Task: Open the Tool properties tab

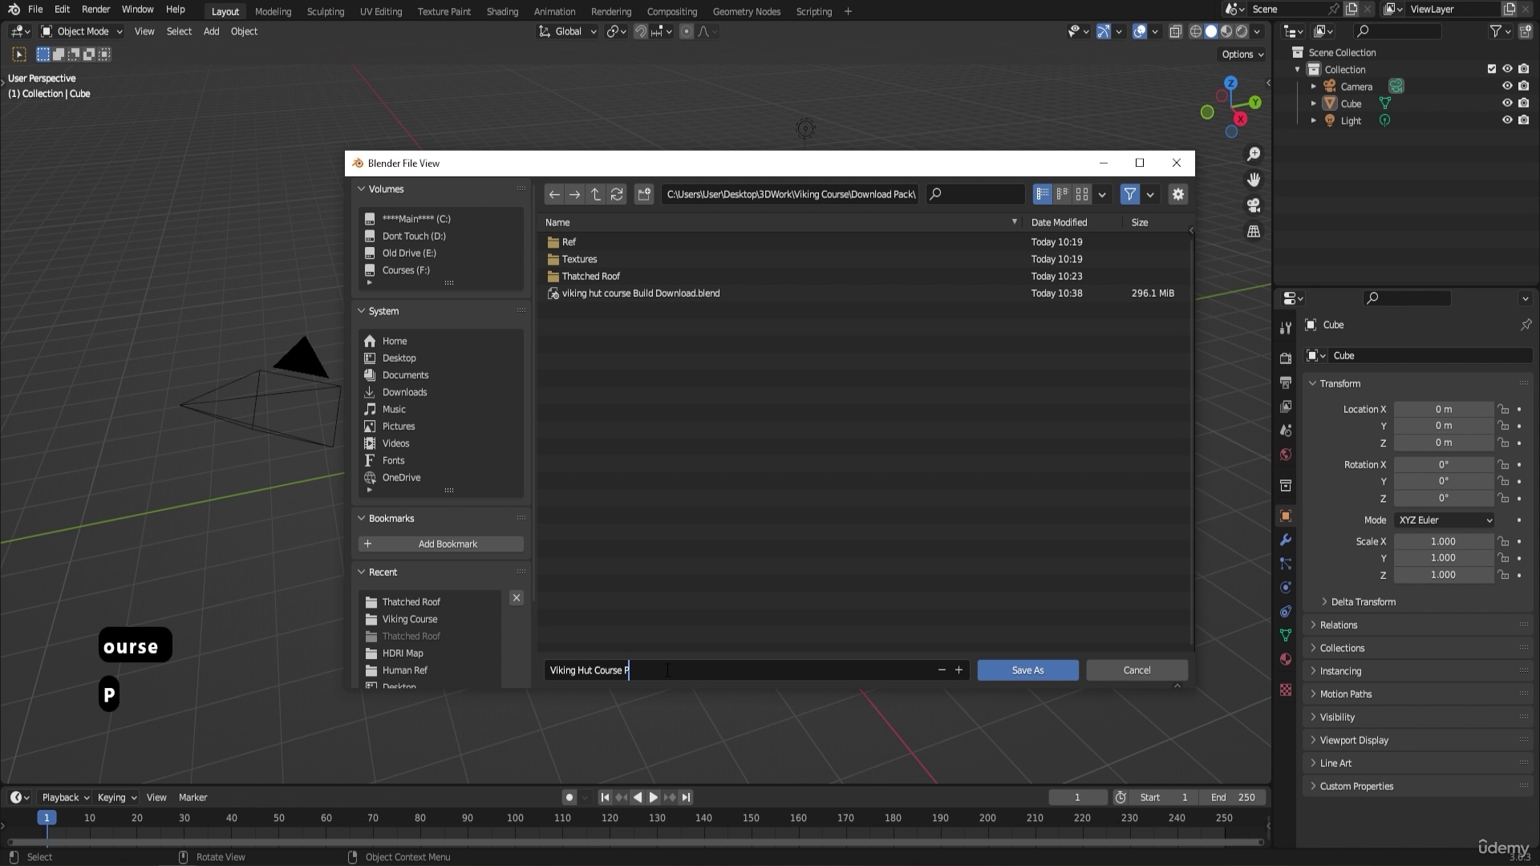Action: pos(1286,328)
